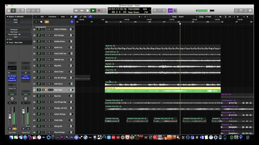Open the Read automation mode on Solo Cello strip
Screen dimensions: 259x145
tap(12, 94)
